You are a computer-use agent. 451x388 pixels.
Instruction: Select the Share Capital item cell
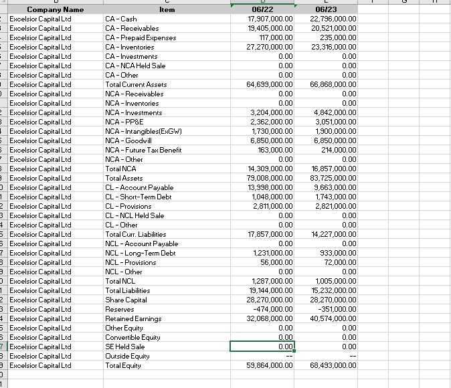click(167, 300)
